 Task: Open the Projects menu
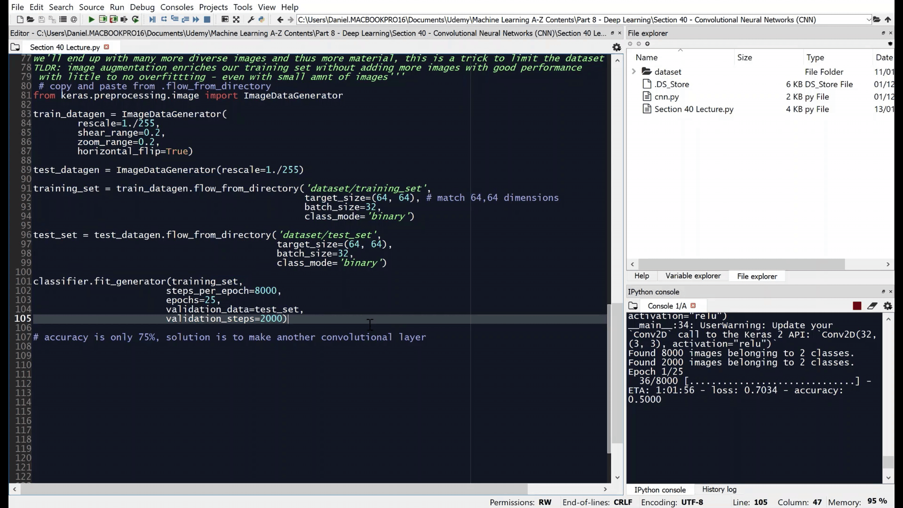(214, 7)
